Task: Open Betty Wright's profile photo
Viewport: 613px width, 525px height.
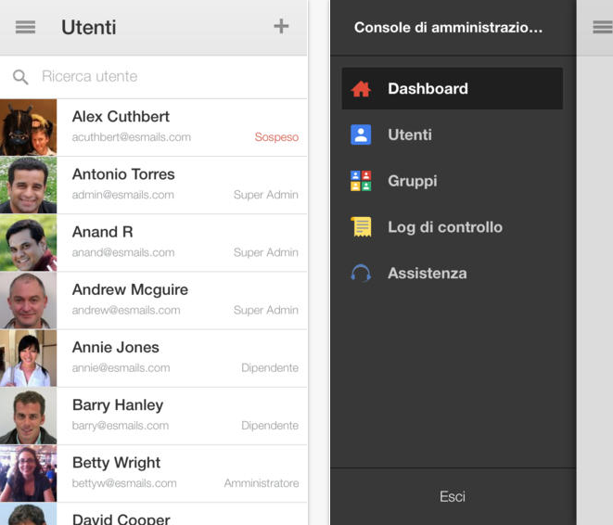Action: (28, 474)
